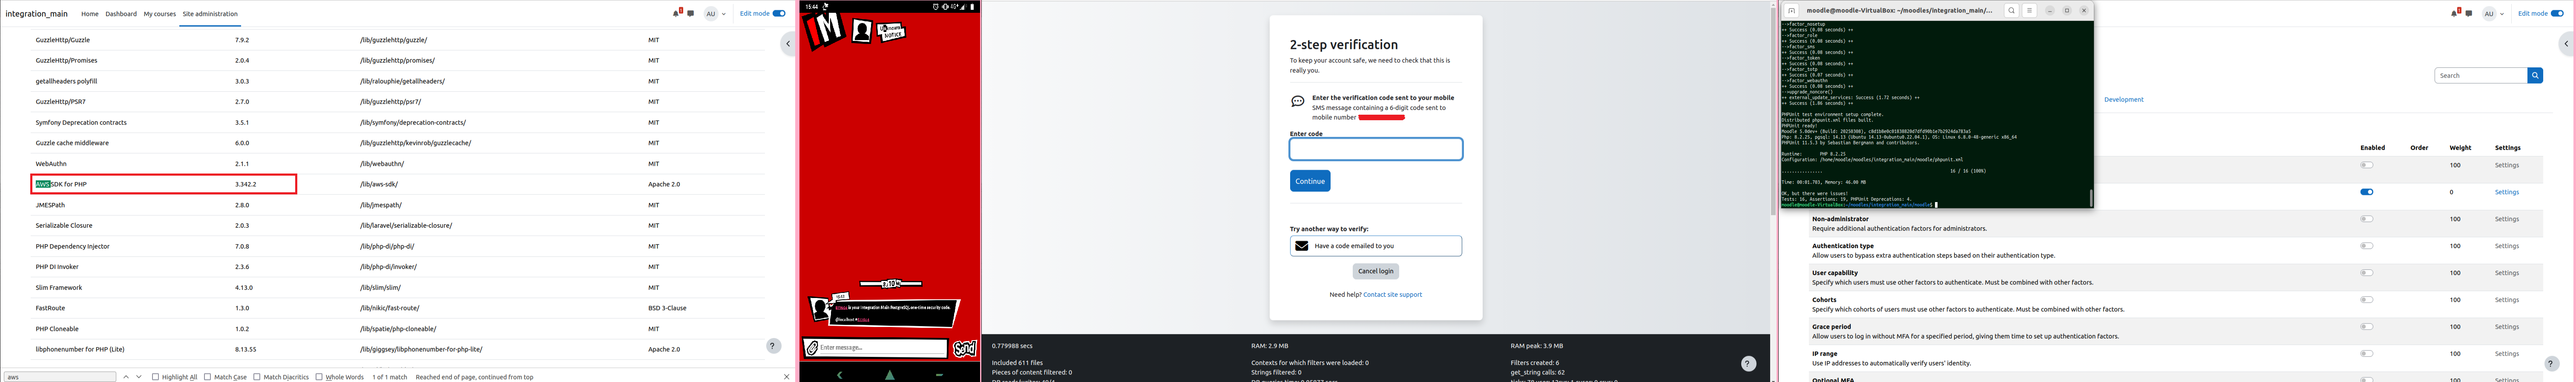
Task: Enable Match Diacritics checkbox
Action: point(257,377)
